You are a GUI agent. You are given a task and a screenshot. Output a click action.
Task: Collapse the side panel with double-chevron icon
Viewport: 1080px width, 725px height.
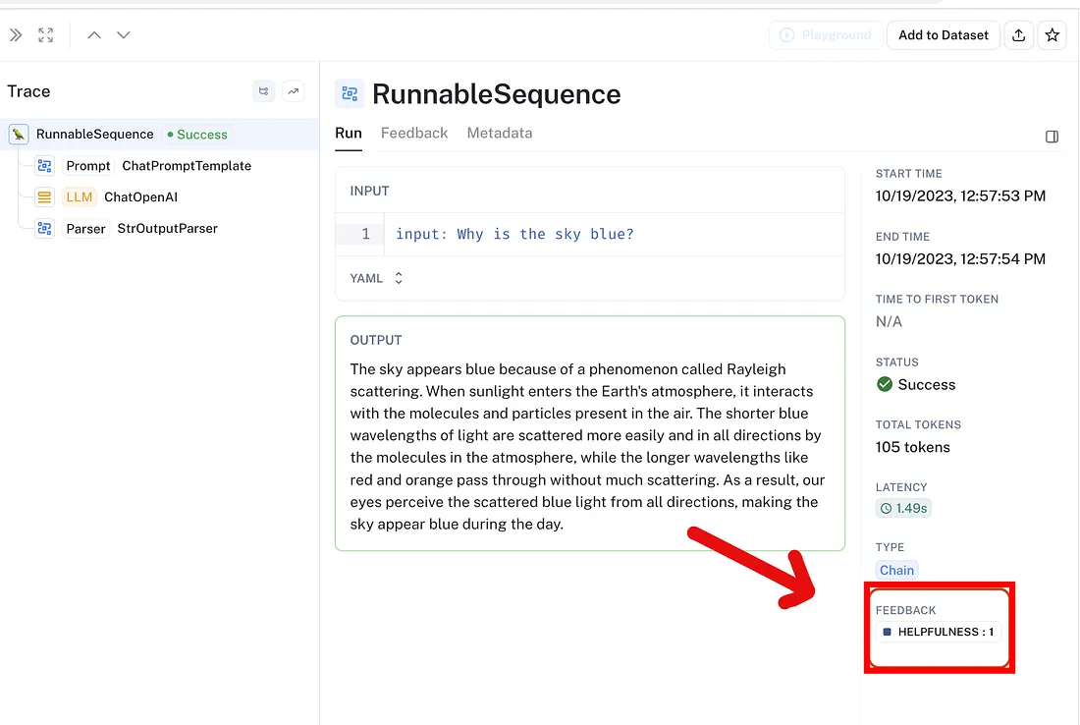click(16, 35)
